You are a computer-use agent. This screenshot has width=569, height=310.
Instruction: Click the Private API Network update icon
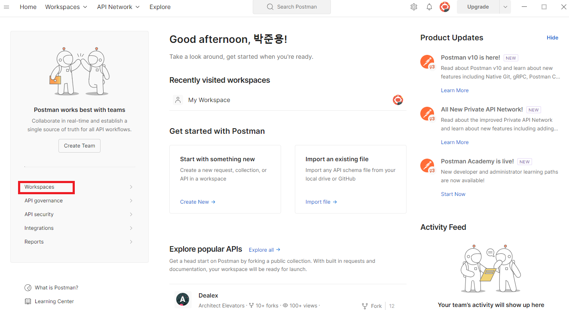click(427, 114)
